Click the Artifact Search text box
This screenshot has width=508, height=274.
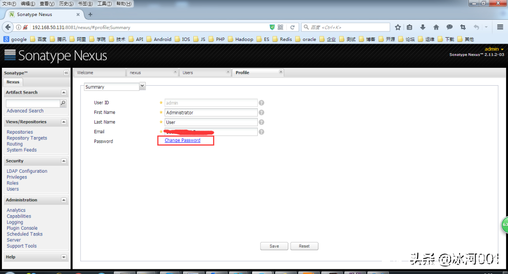click(x=33, y=103)
